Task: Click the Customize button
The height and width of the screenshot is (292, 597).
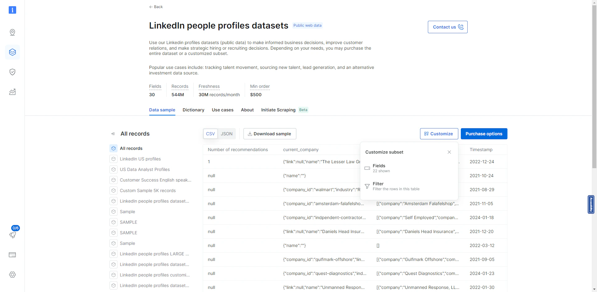Action: coord(439,134)
